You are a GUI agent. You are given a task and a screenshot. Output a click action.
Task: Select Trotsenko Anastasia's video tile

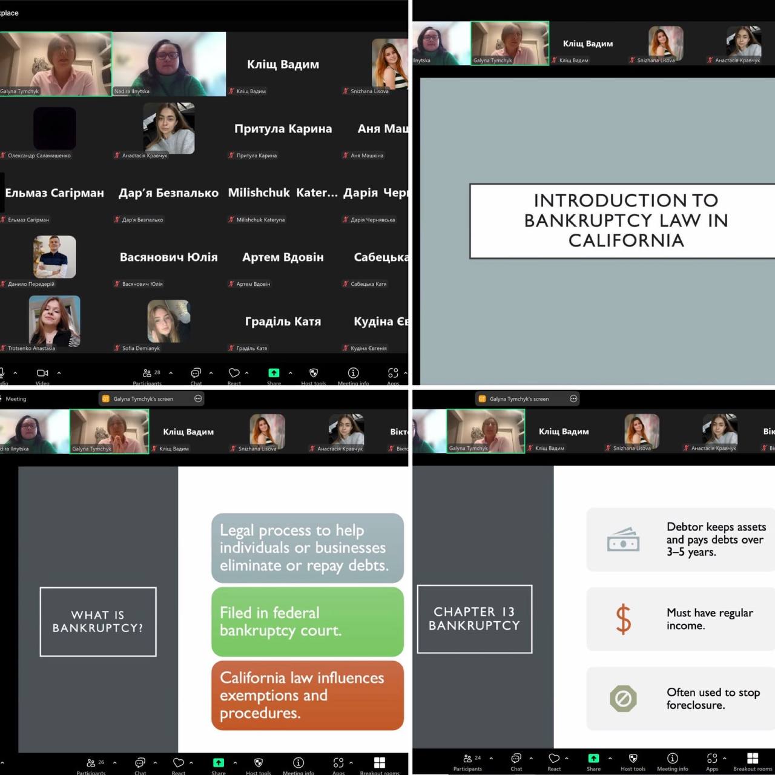[54, 322]
